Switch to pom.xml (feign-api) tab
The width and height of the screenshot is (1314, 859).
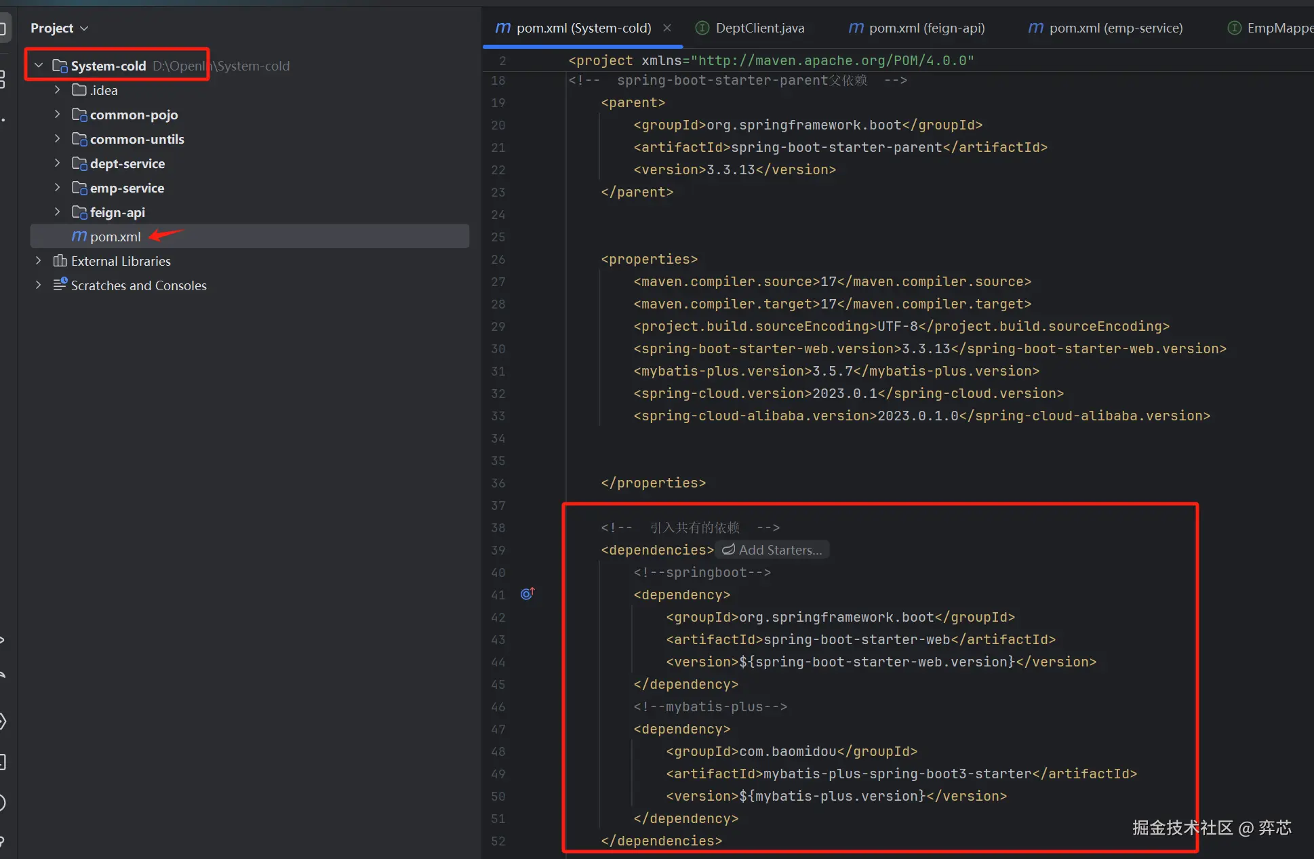coord(926,28)
